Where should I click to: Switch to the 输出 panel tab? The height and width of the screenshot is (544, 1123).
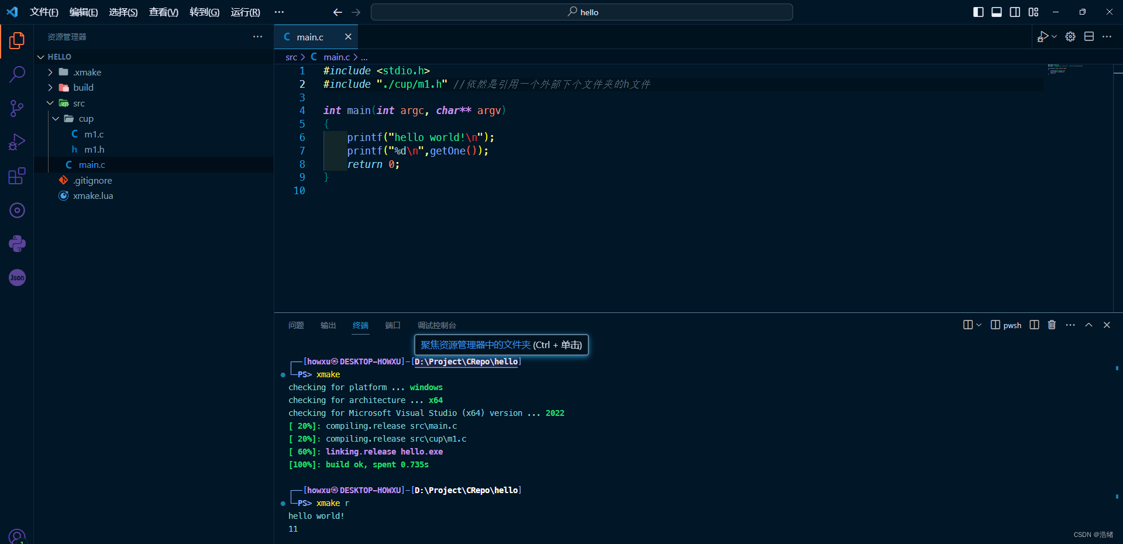tap(328, 325)
